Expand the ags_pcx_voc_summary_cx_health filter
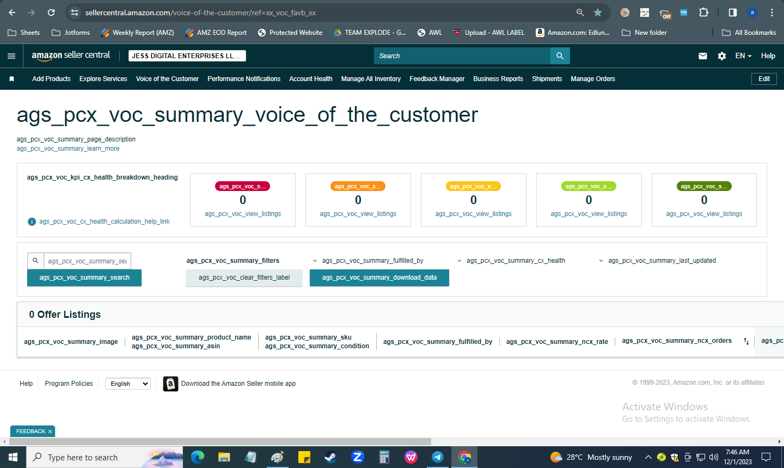784x468 pixels. (511, 261)
